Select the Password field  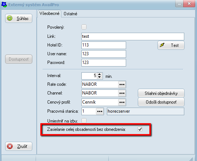point(104,63)
